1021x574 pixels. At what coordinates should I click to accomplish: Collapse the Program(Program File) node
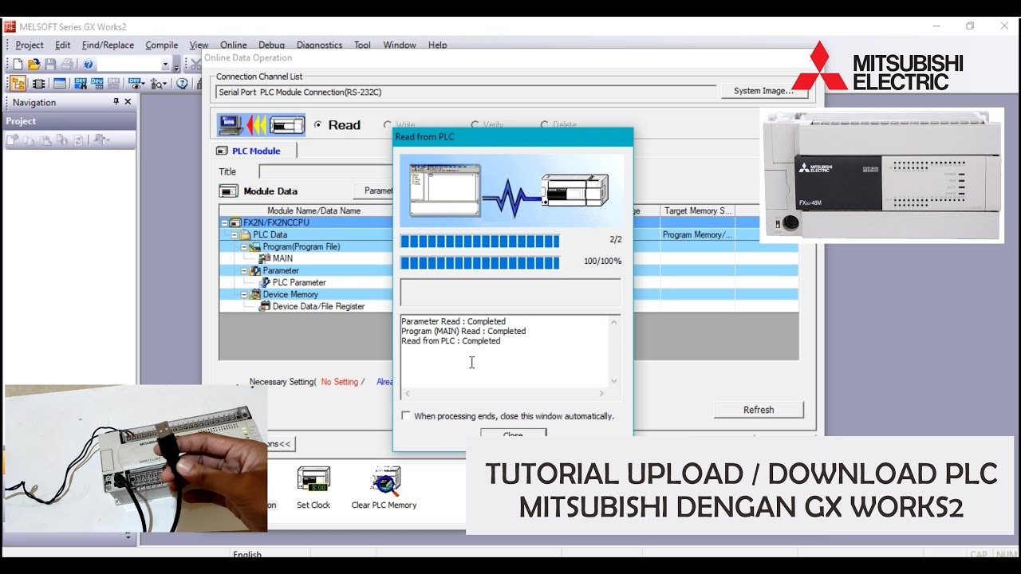(244, 247)
